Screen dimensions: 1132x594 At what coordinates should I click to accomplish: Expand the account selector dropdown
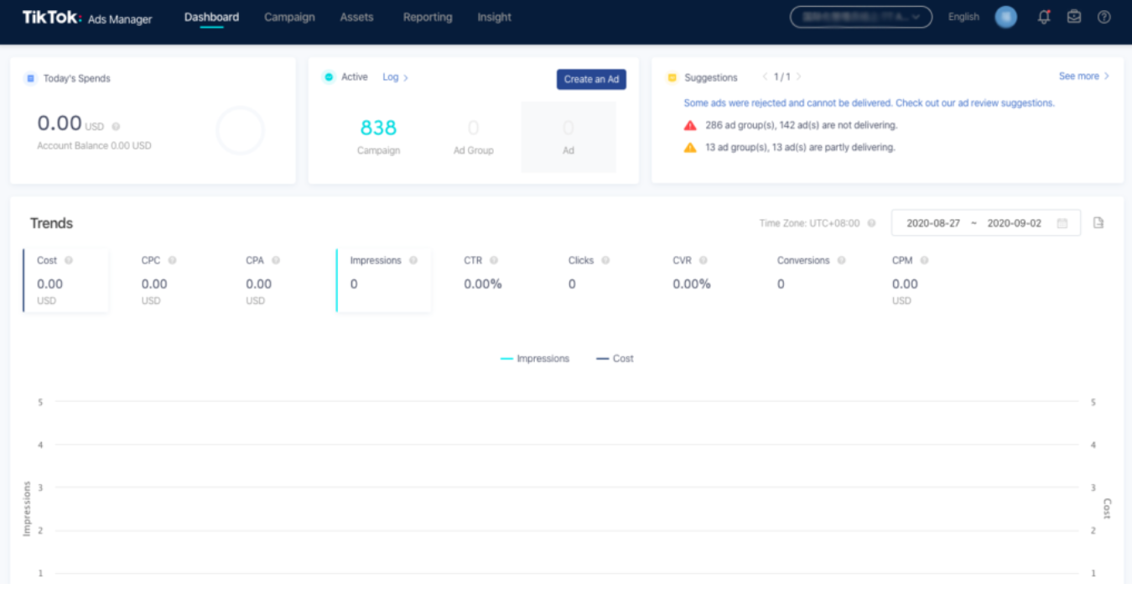859,17
